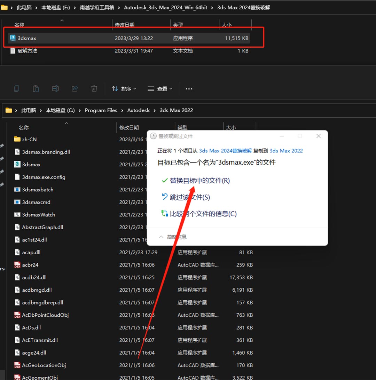Click the 3ds Max 2022 destination link

tap(286, 151)
